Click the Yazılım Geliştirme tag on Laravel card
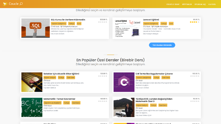The height and width of the screenshot is (124, 221). tap(151, 23)
